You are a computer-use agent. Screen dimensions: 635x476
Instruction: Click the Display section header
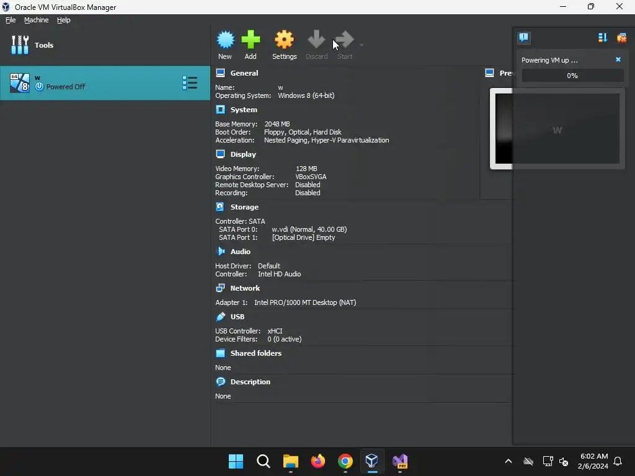(x=243, y=154)
